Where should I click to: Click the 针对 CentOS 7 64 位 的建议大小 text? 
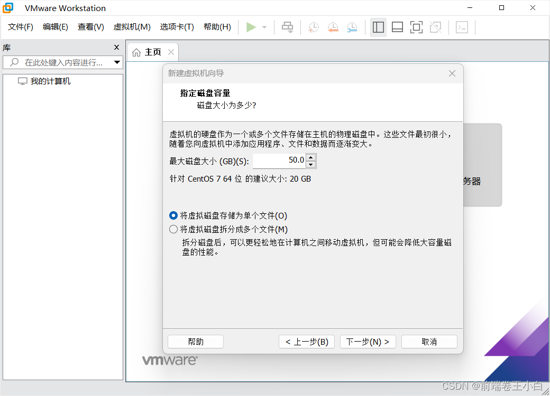[240, 179]
